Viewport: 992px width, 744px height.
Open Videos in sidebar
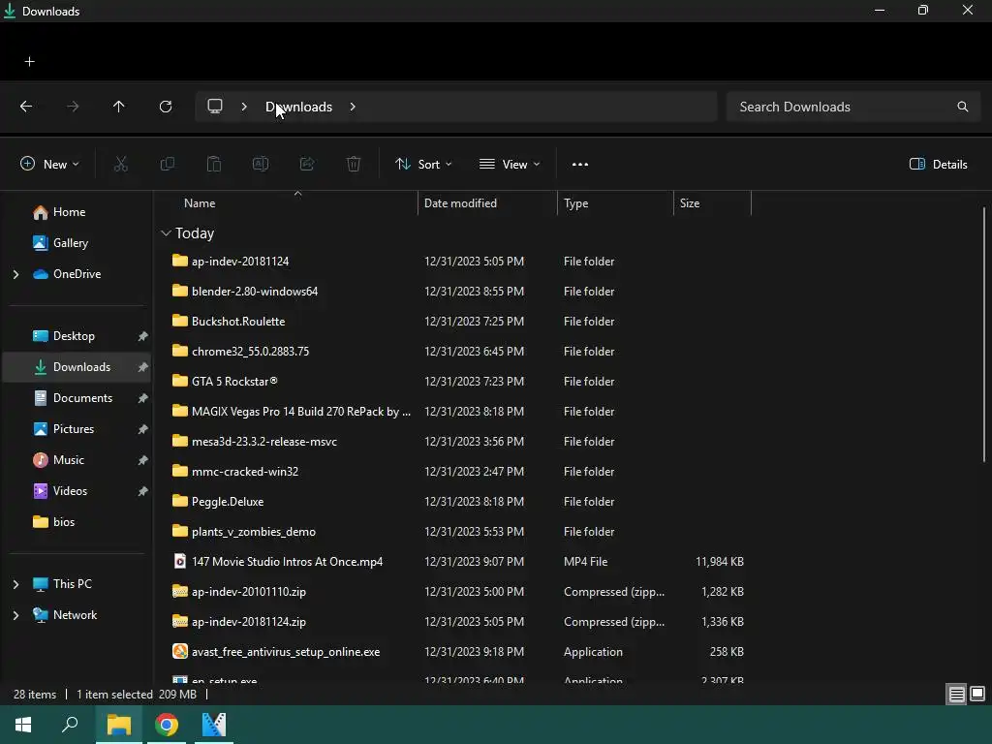(x=77, y=491)
